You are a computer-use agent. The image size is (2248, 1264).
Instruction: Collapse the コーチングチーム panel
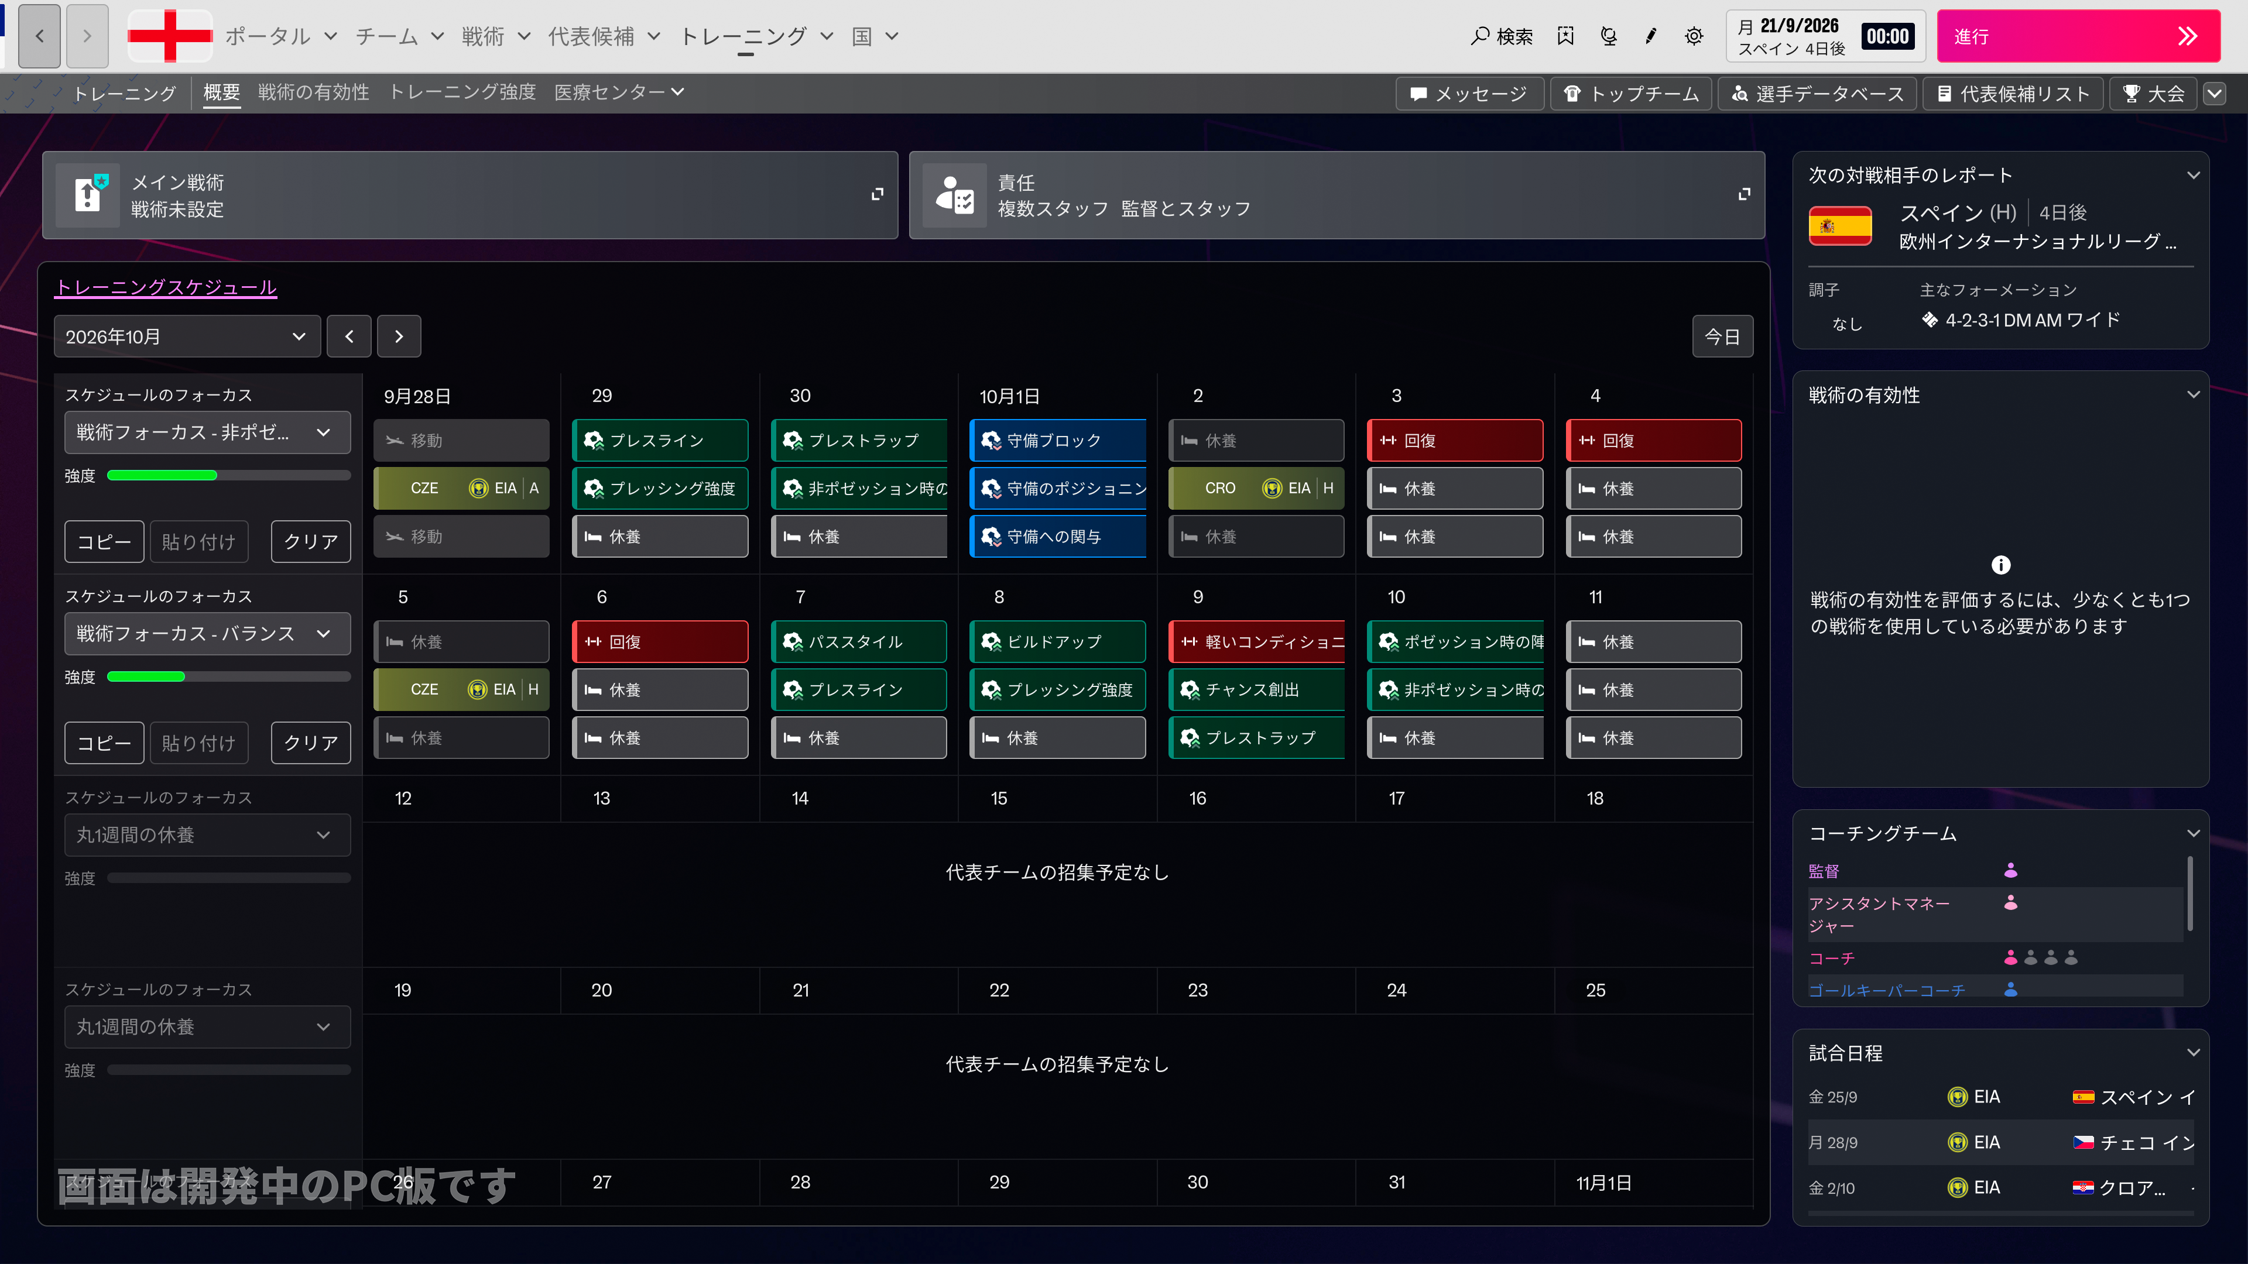2193,834
